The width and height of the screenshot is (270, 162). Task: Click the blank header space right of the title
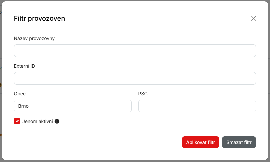(x=150, y=18)
